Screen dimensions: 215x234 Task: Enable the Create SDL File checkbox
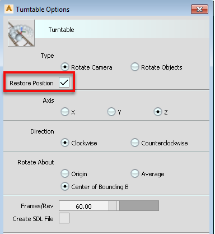64,218
